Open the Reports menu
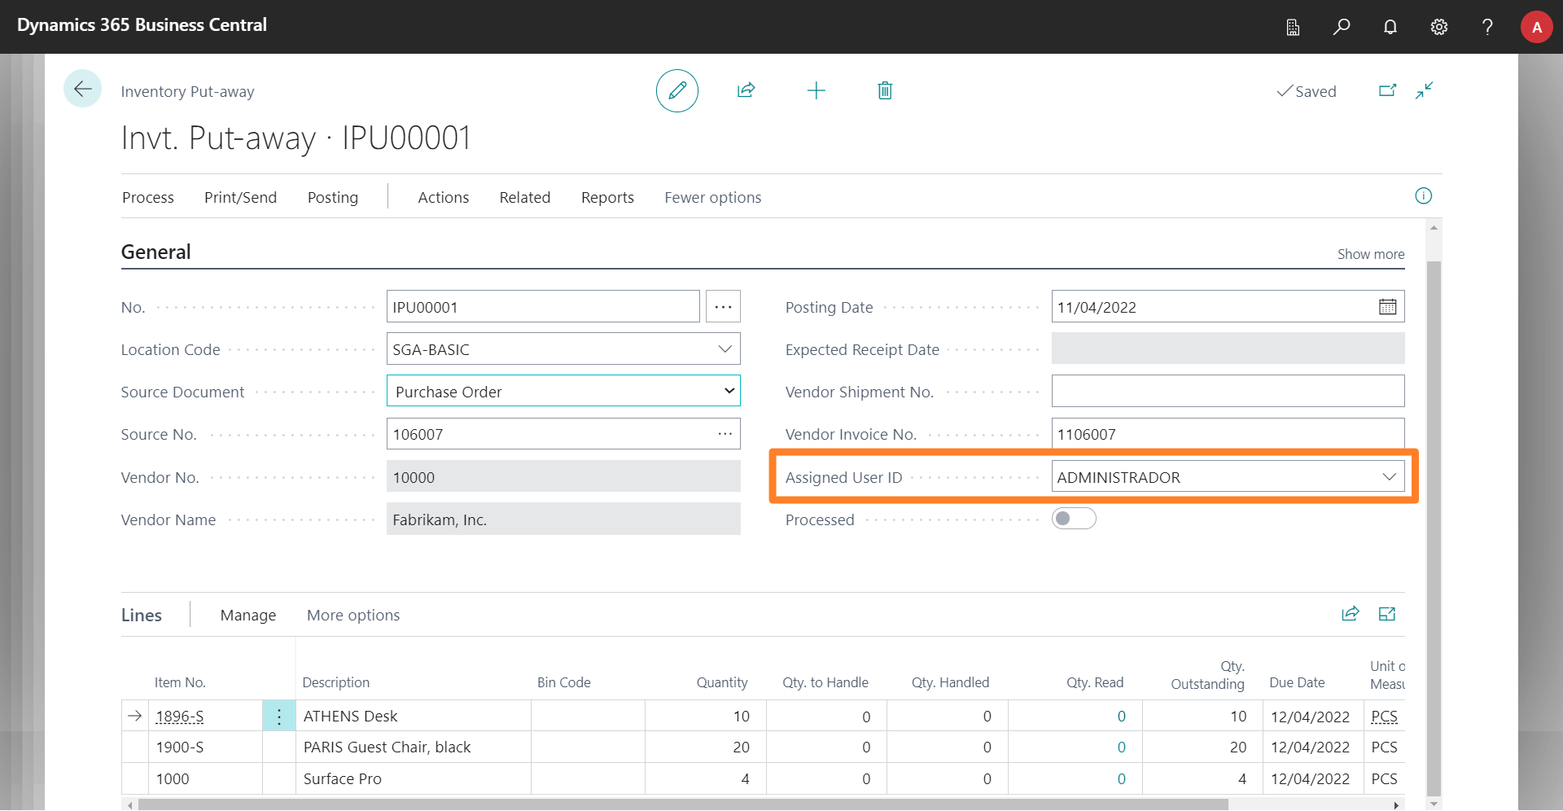1563x811 pixels. (x=607, y=197)
